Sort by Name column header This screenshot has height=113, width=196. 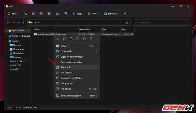click(37, 30)
